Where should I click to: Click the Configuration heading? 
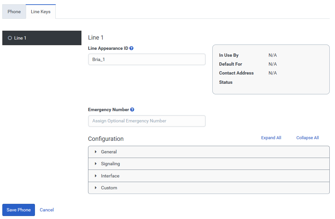(x=106, y=139)
